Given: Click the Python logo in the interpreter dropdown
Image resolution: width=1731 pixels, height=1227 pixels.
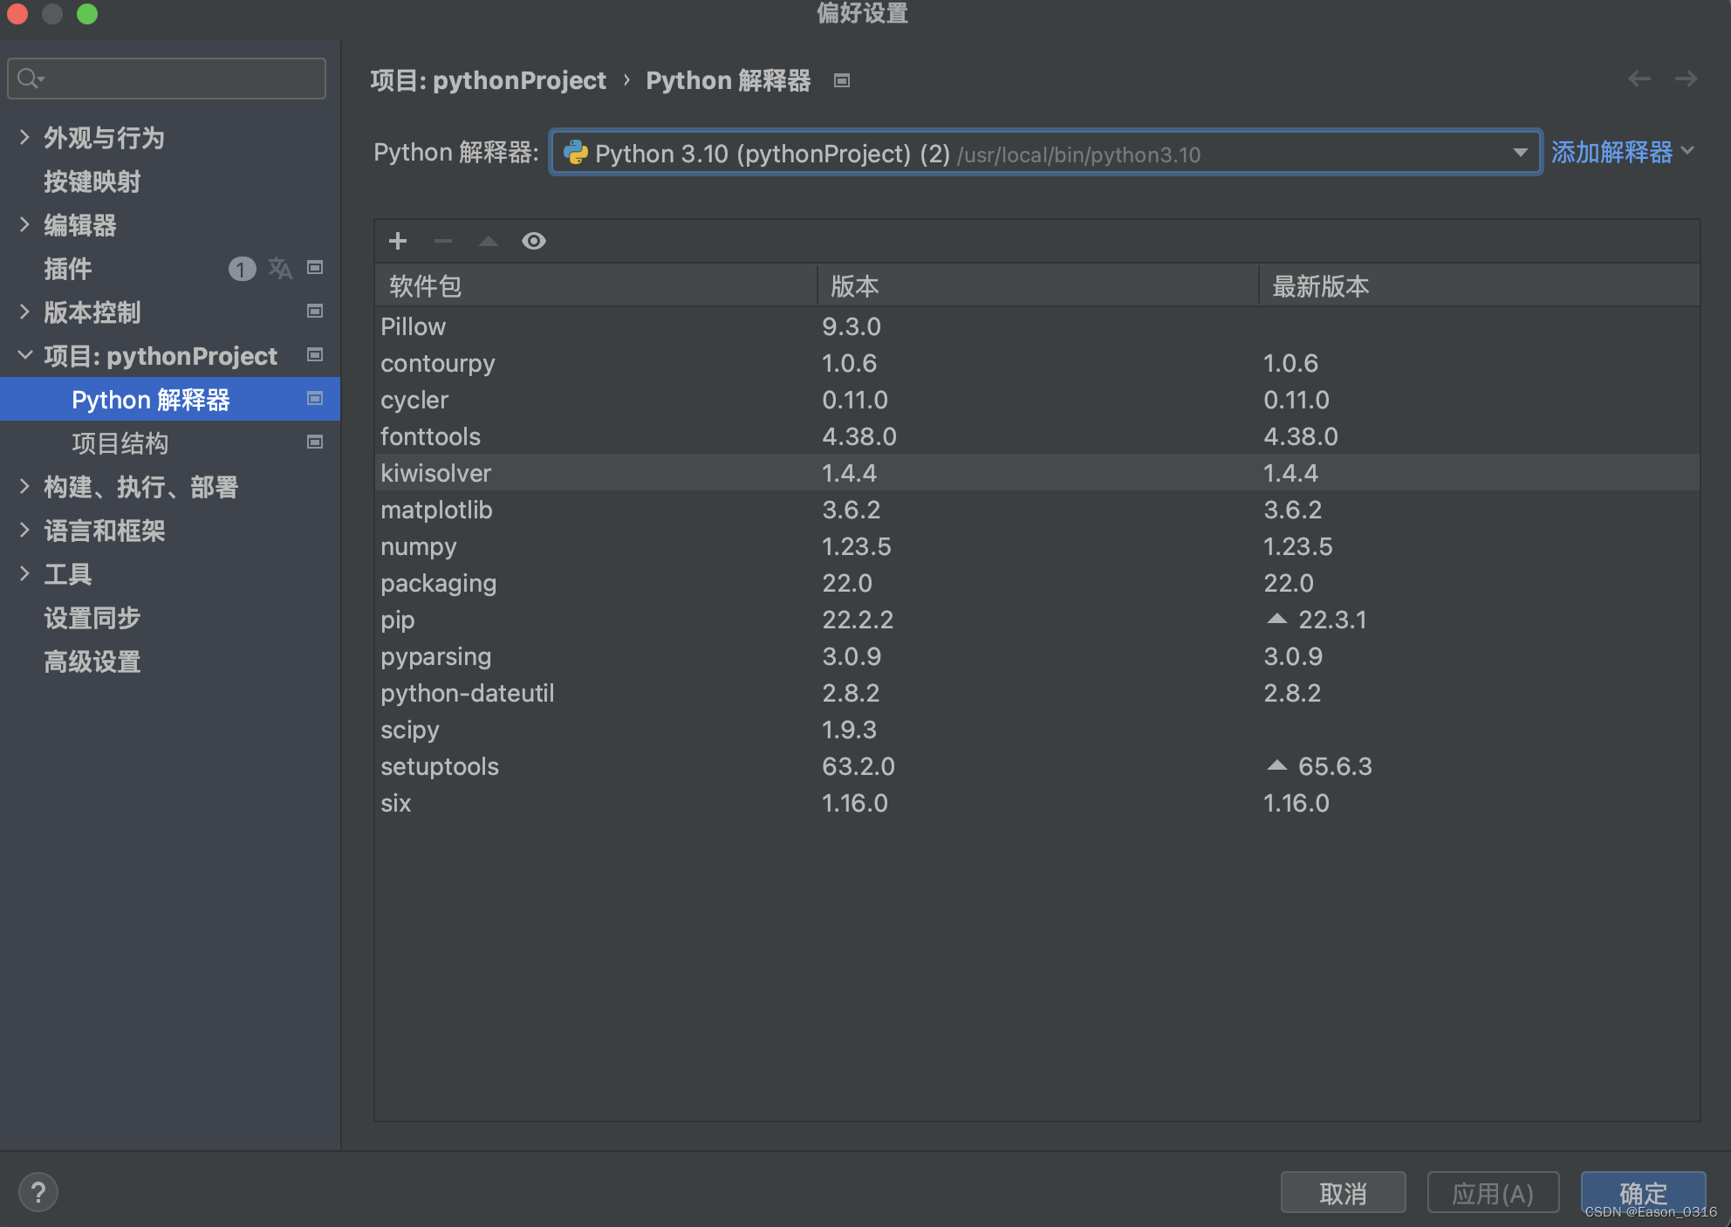Looking at the screenshot, I should pos(576,153).
